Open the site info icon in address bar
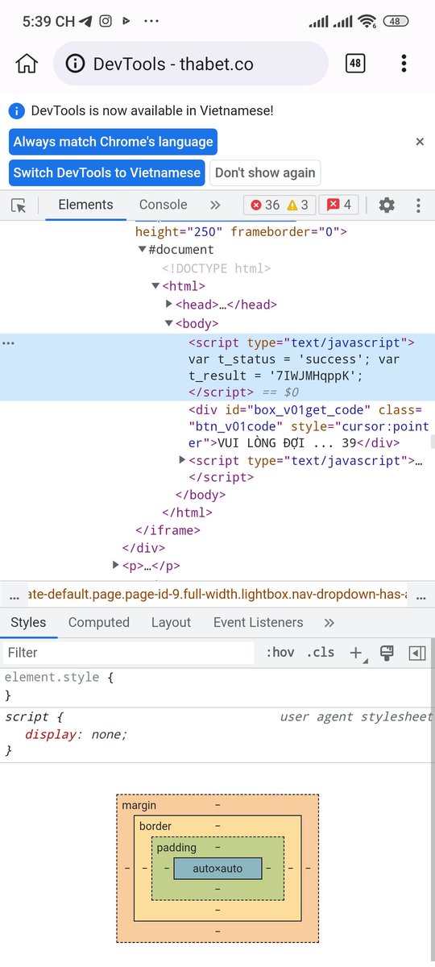 (x=75, y=64)
